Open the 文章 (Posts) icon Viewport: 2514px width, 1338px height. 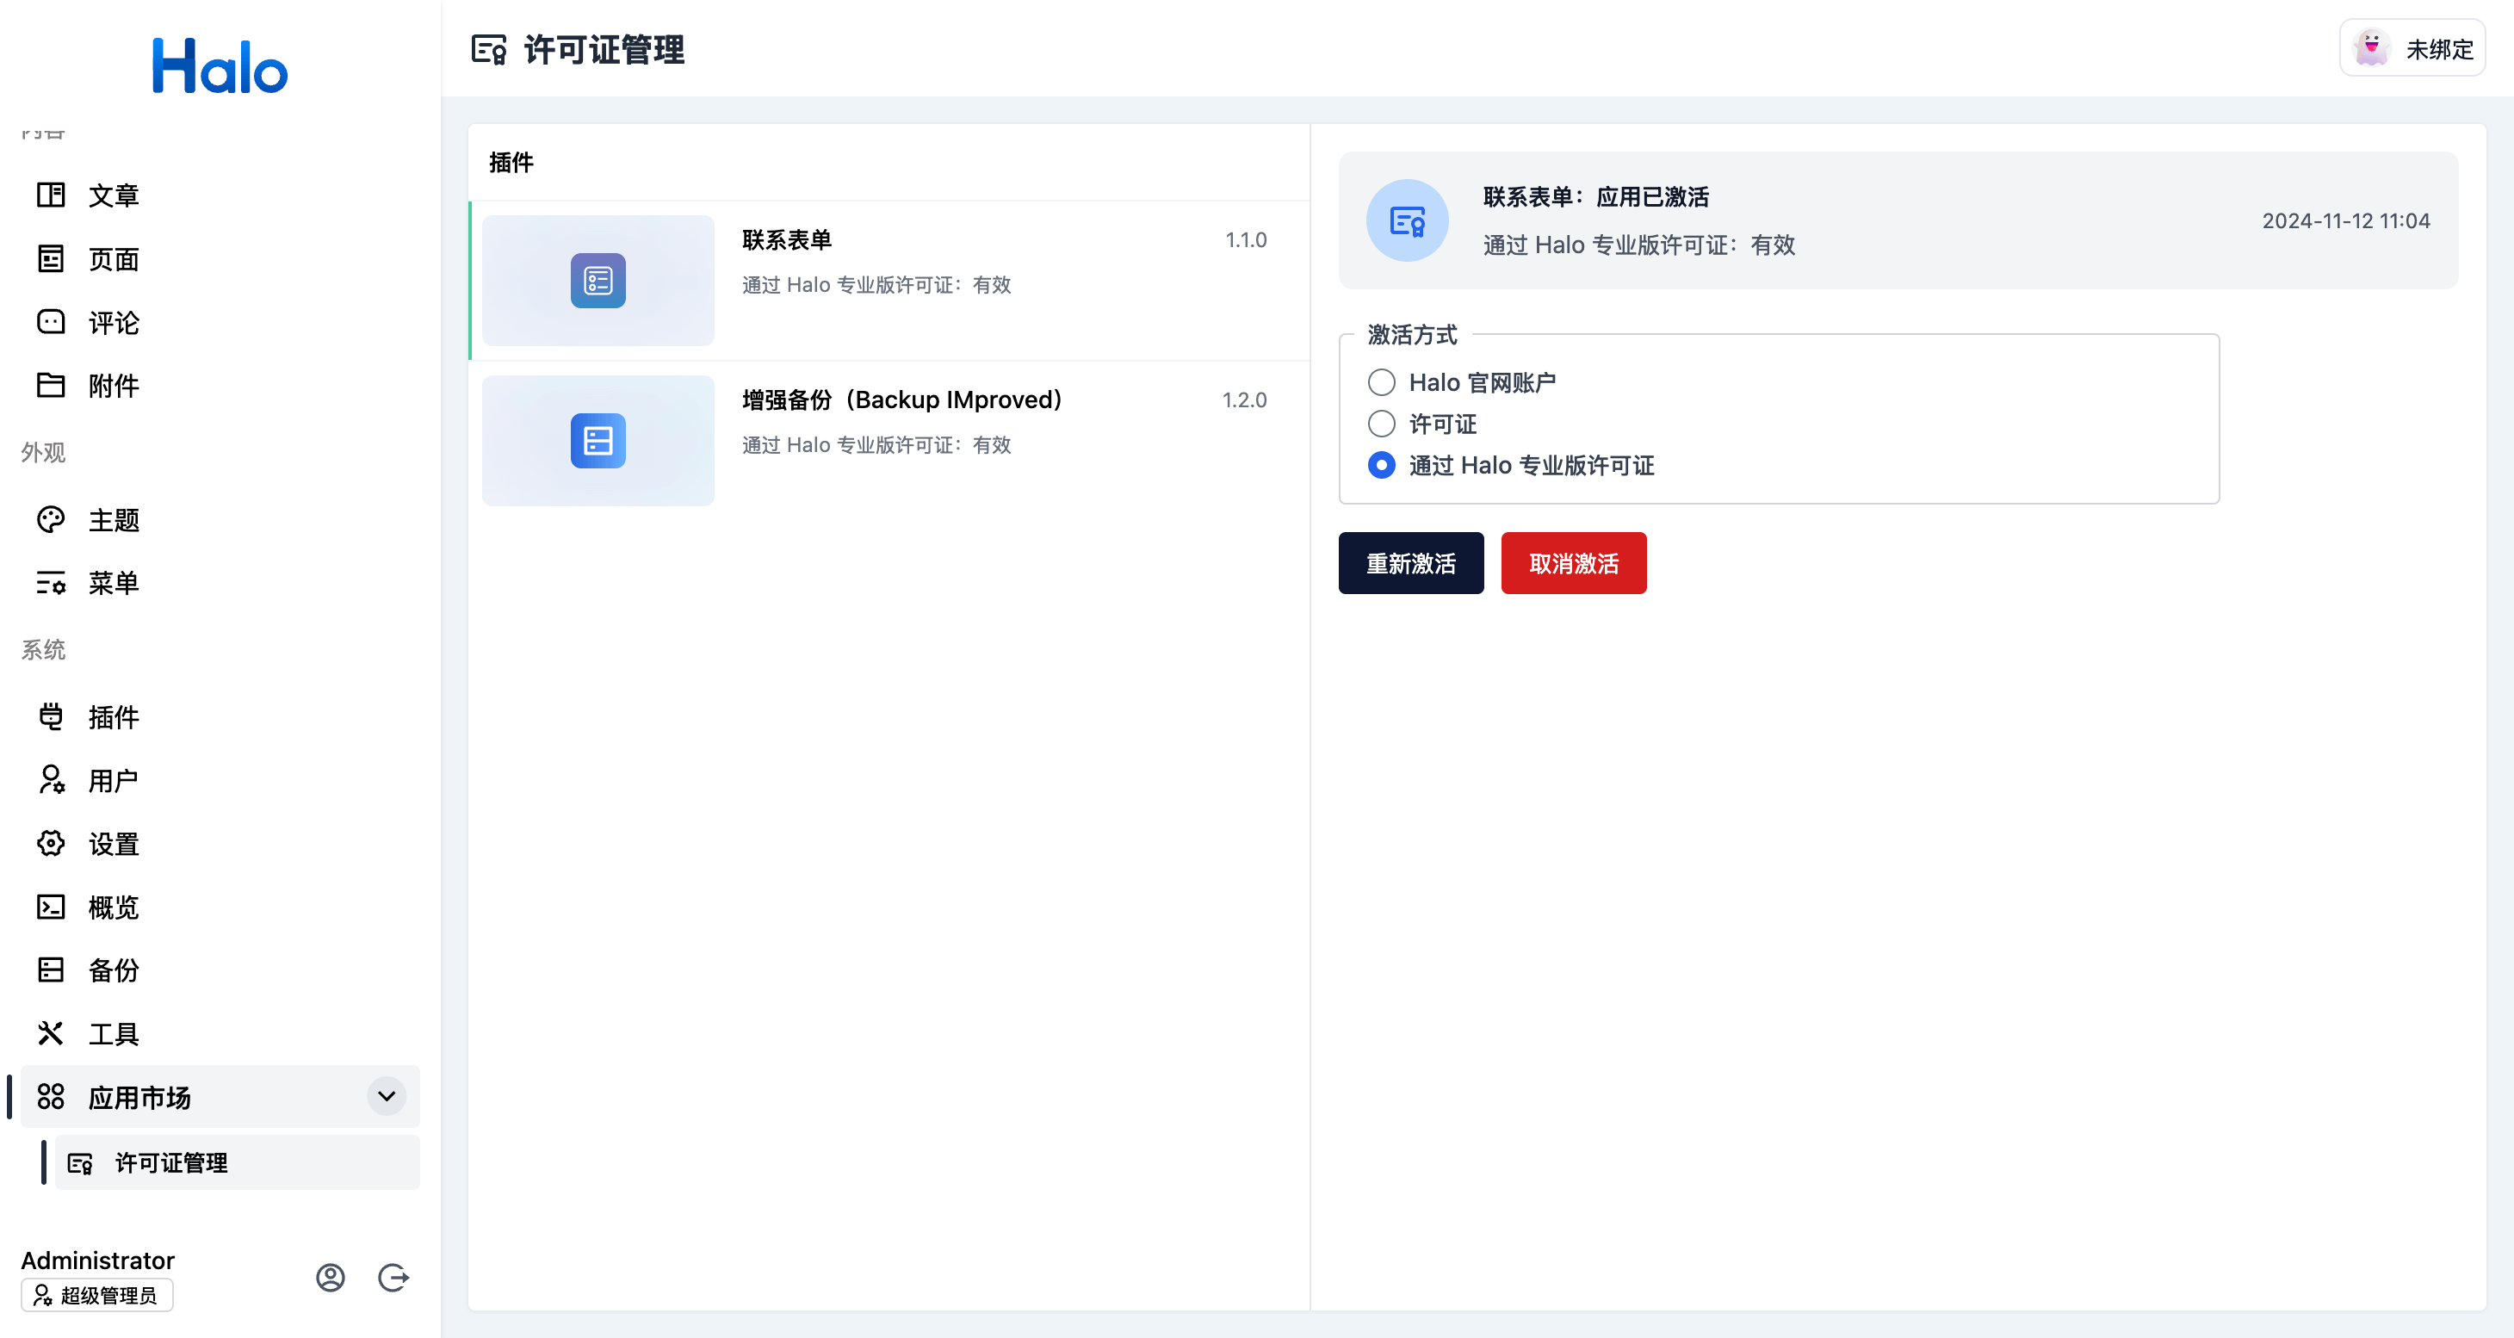point(51,195)
